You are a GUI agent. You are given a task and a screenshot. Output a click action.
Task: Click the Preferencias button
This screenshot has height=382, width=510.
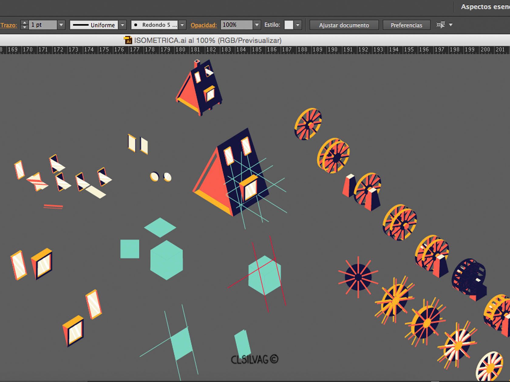(x=406, y=25)
